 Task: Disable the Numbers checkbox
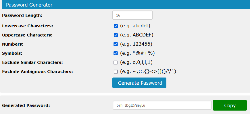pyautogui.click(x=116, y=44)
